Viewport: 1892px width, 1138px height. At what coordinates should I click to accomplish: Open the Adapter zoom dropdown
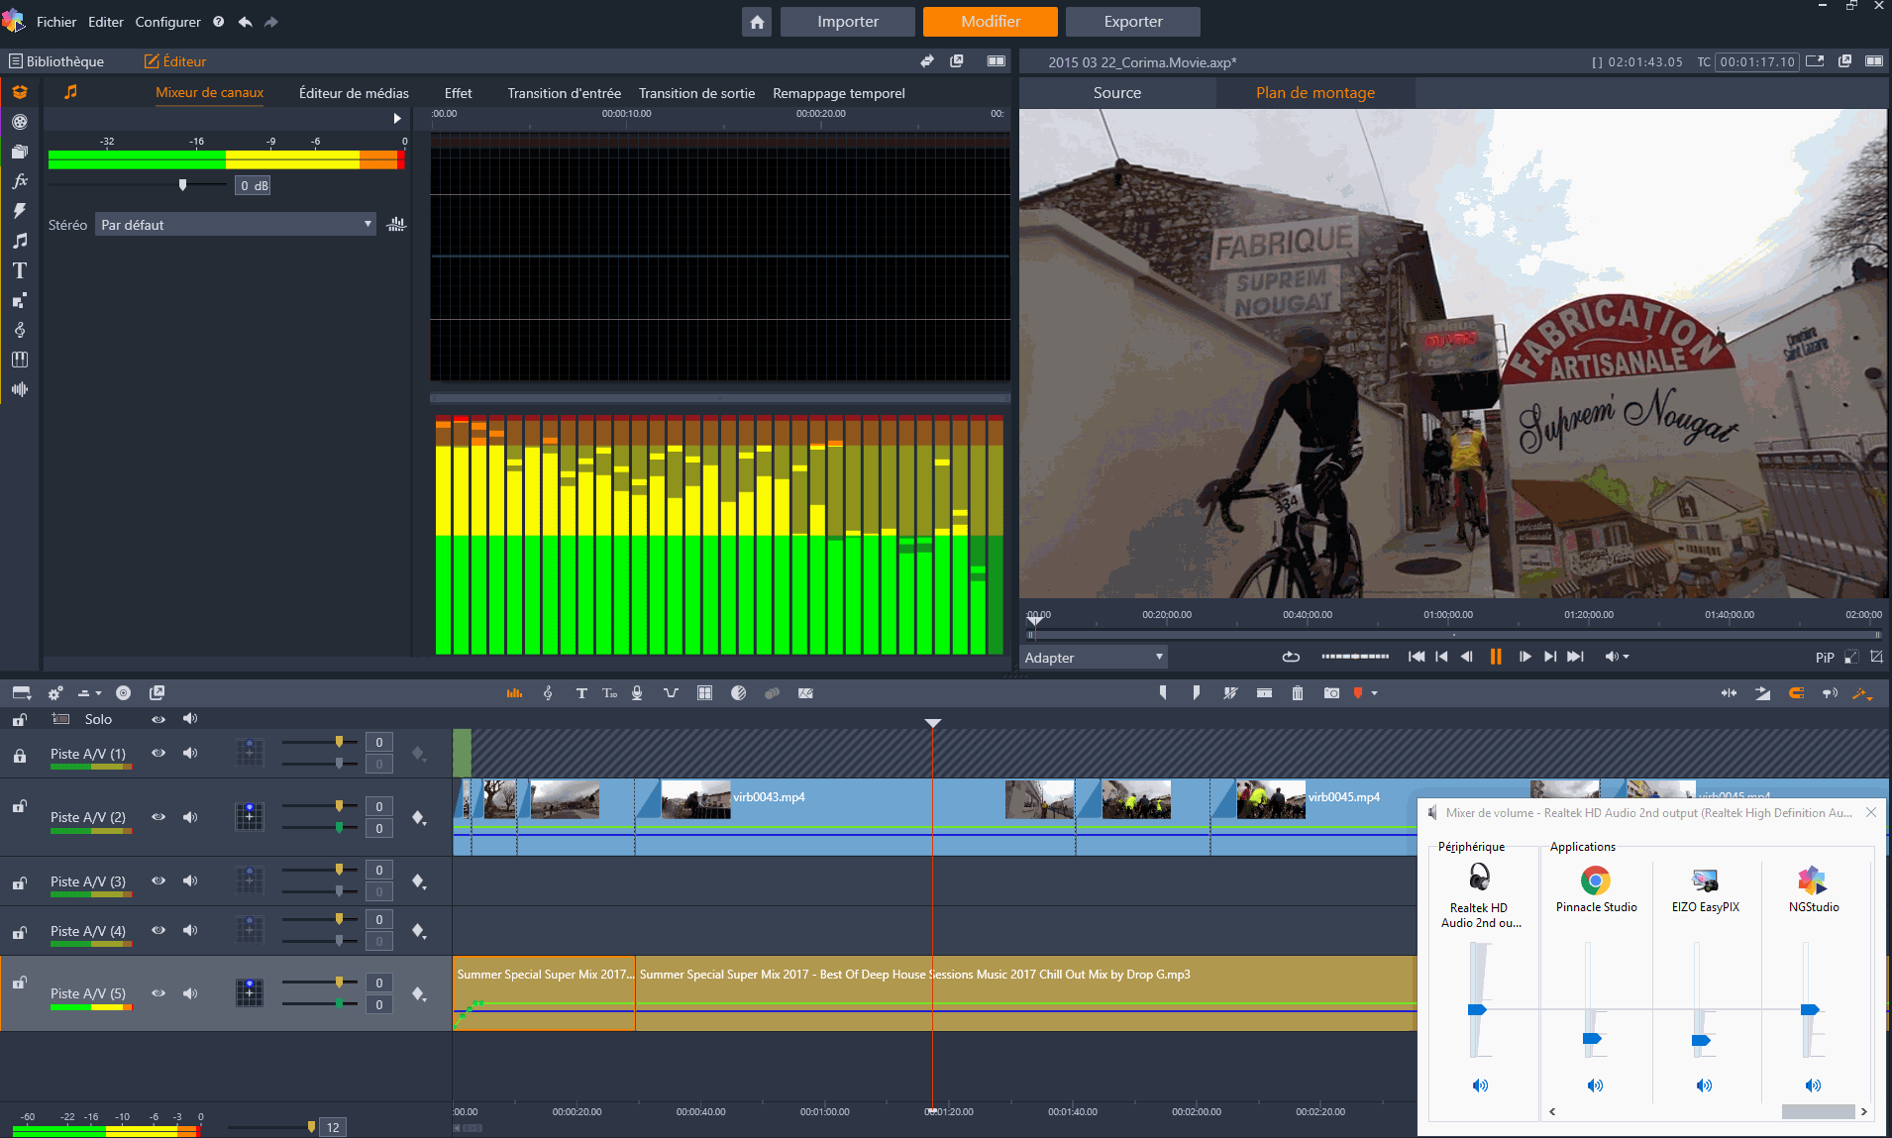pyautogui.click(x=1094, y=657)
